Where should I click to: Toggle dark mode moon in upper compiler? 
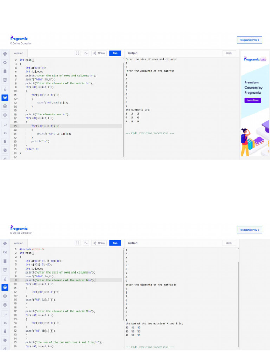coord(86,53)
